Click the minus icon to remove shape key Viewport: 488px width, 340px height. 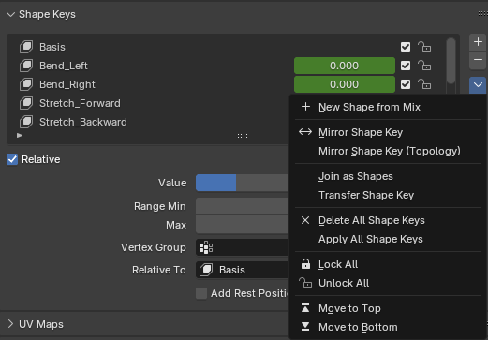pos(478,60)
